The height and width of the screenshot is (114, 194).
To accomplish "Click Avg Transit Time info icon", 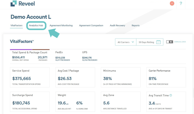I will pyautogui.click(x=171, y=95).
